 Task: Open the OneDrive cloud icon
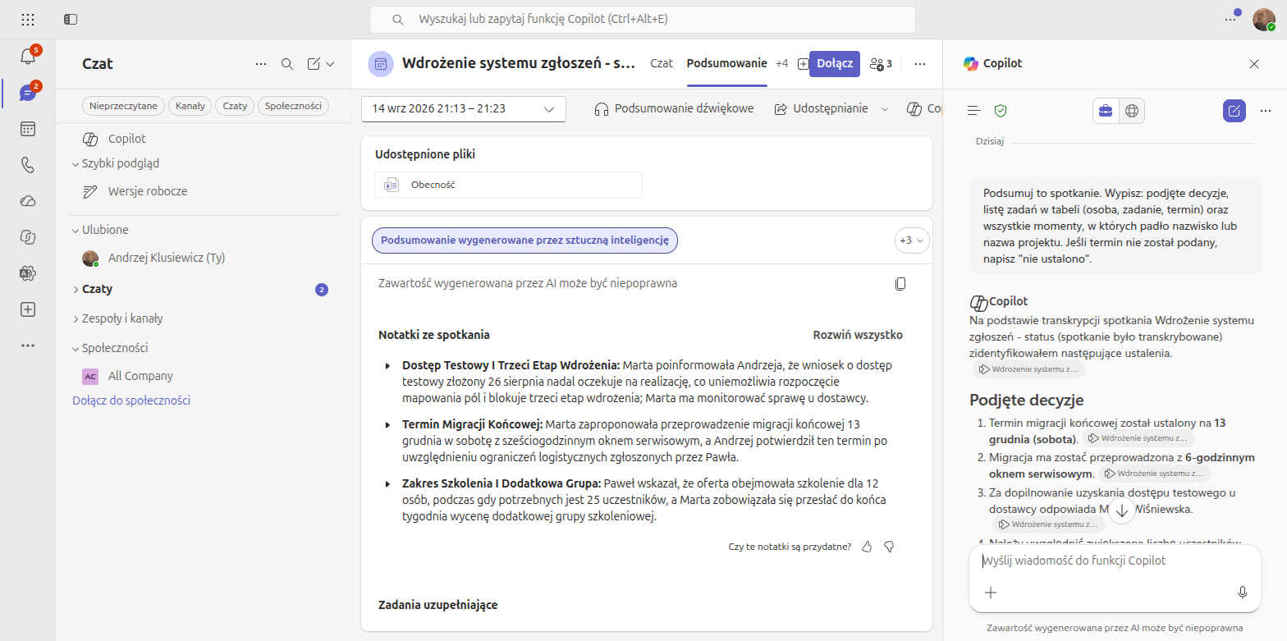point(28,201)
